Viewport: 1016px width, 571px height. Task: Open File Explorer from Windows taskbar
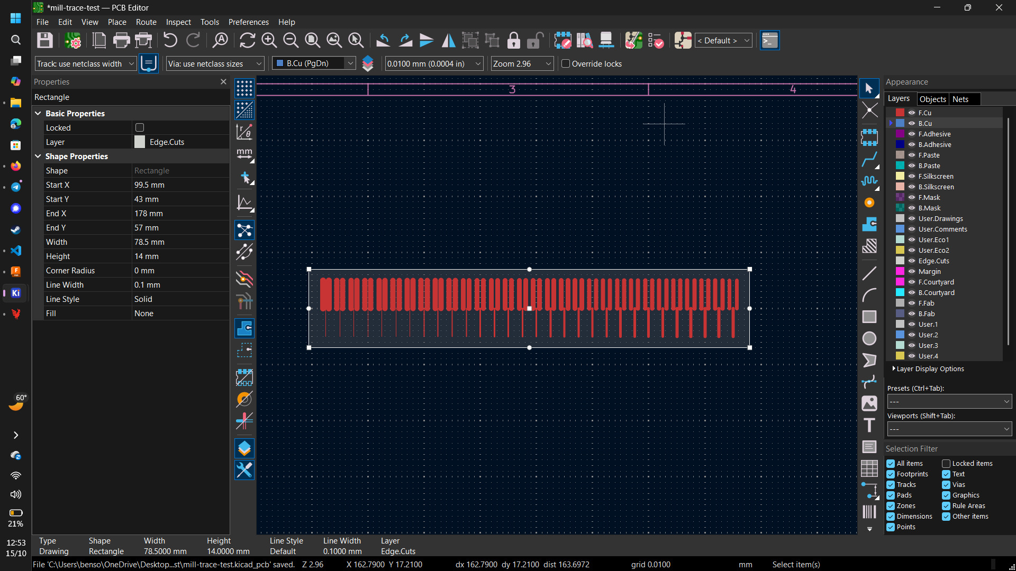pos(16,103)
